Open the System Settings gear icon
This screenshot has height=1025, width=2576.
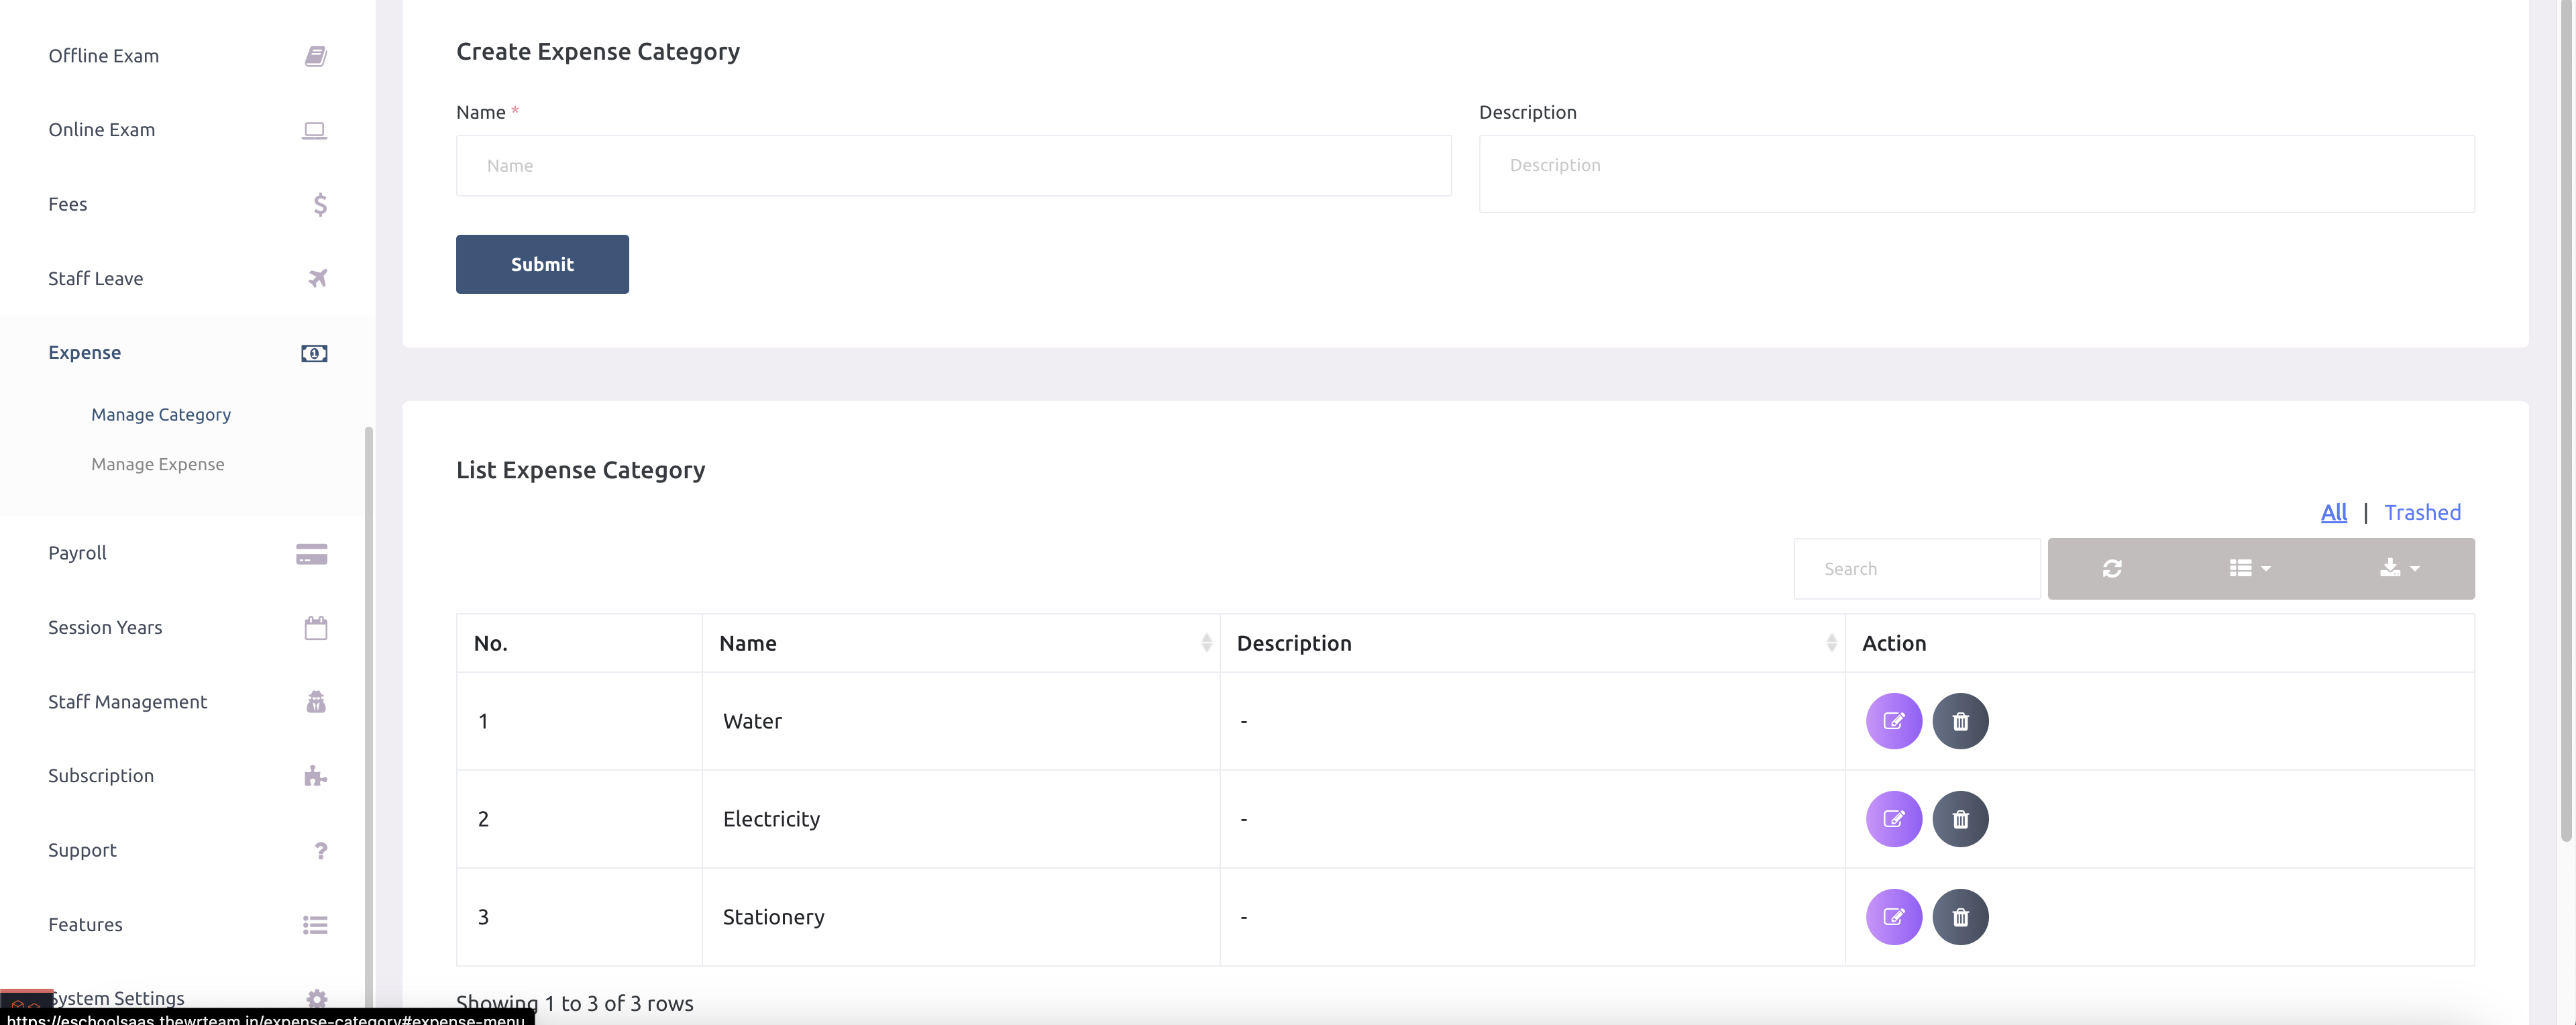tap(316, 998)
